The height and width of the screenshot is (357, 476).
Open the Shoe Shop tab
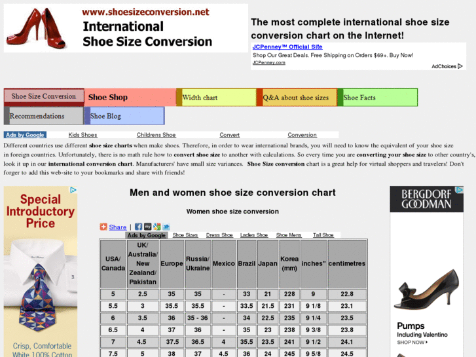130,97
